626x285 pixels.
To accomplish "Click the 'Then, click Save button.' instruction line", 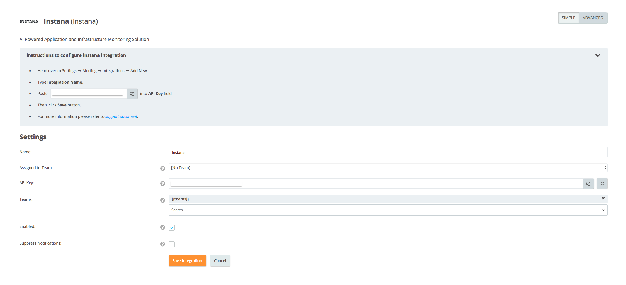I will [x=59, y=105].
